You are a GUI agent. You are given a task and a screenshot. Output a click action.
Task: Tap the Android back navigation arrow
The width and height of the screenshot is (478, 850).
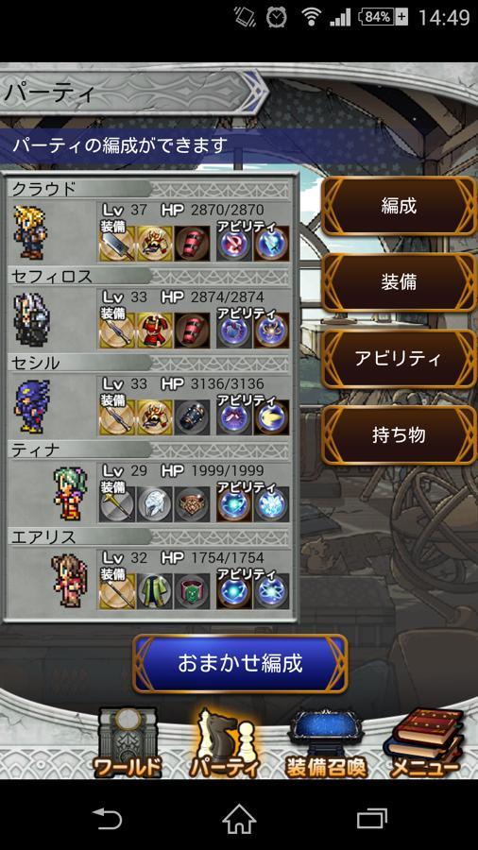click(x=107, y=819)
